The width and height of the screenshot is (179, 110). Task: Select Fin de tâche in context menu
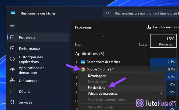[x=122, y=88]
